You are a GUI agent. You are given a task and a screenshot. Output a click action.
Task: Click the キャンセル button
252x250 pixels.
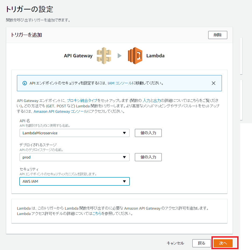click(175, 243)
